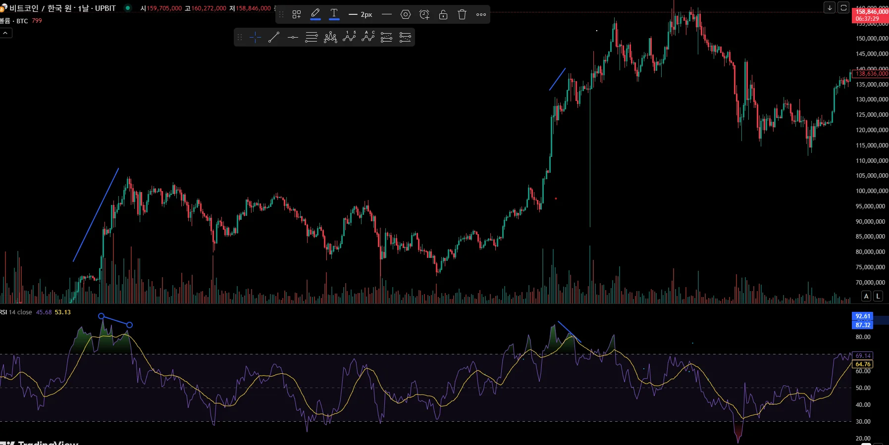Click the RSI value label 87.32
The image size is (889, 445).
[x=863, y=325]
